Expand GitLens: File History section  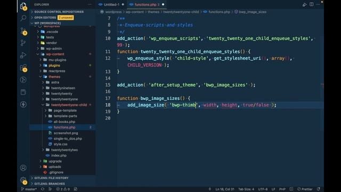(x=51, y=178)
